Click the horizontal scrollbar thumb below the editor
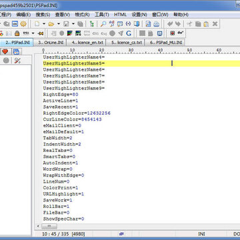The image size is (240, 240). pos(49,226)
